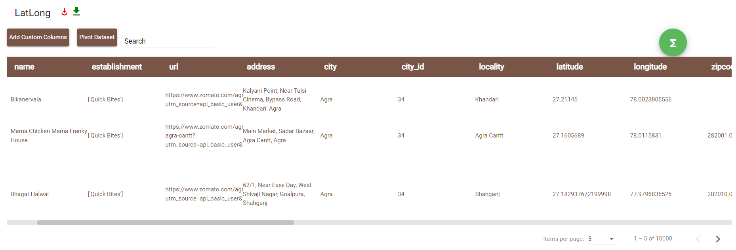
Task: Click the Pivot Dataset button
Action: 97,37
